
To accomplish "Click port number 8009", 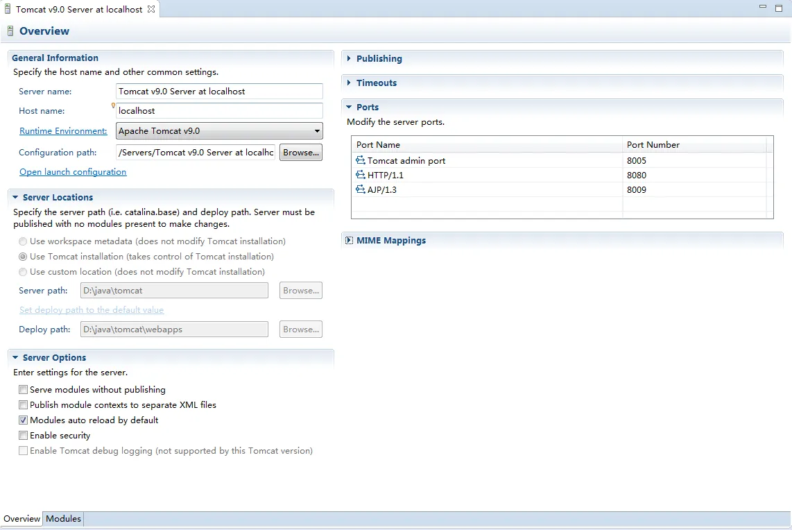I will coord(637,190).
